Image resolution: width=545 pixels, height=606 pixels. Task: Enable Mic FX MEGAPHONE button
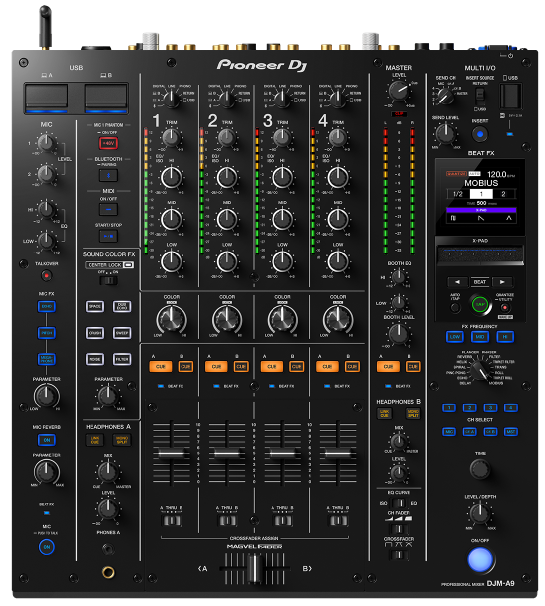[46, 359]
